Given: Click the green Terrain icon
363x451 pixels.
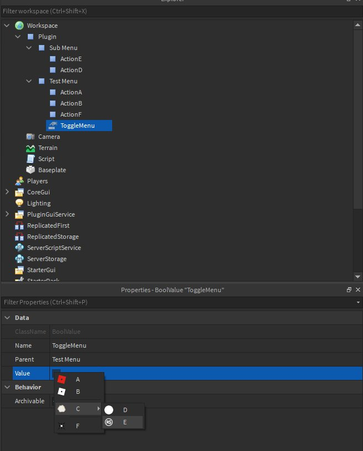Looking at the screenshot, I should (x=31, y=148).
